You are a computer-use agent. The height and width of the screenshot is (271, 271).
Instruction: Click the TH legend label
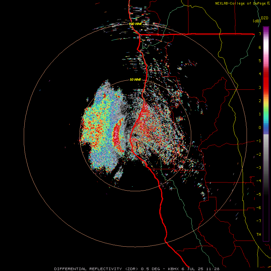(259, 235)
